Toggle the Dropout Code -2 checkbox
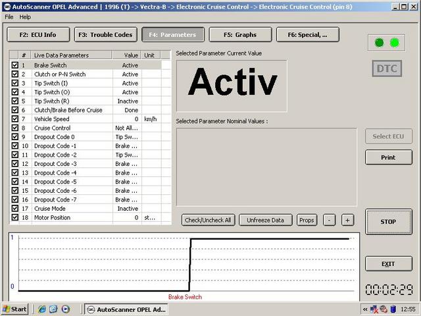The width and height of the screenshot is (421, 316). [x=14, y=155]
